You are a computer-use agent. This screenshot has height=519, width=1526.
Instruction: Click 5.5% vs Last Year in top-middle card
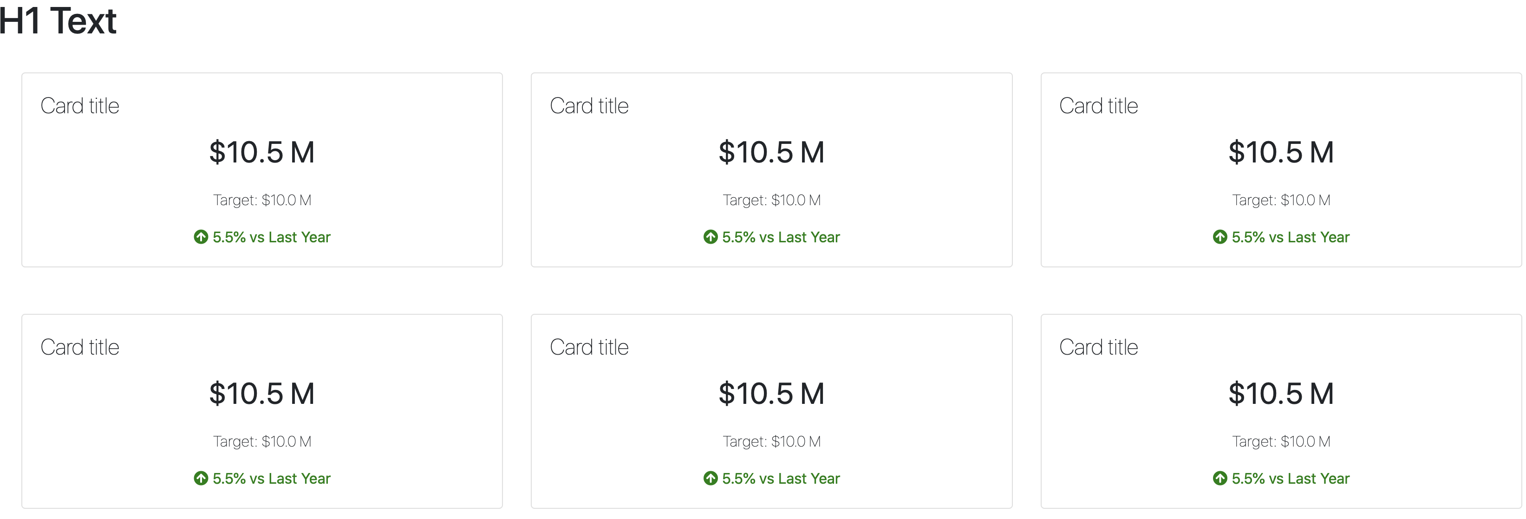[781, 237]
